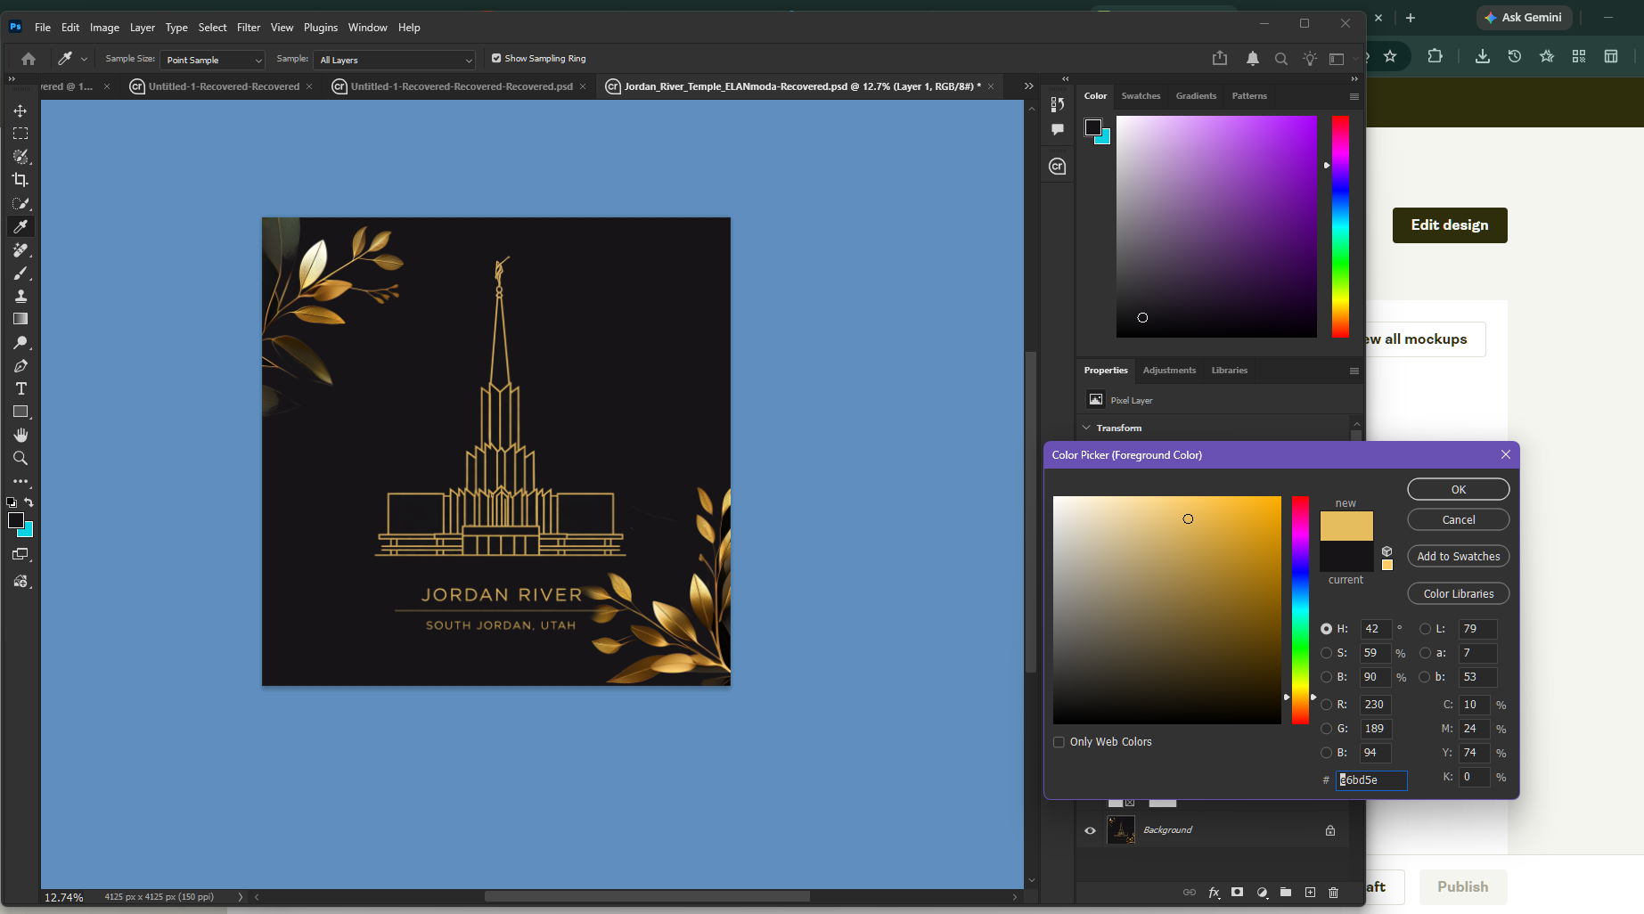Select the Rectangular Marquee tool
This screenshot has height=914, width=1644.
20,134
